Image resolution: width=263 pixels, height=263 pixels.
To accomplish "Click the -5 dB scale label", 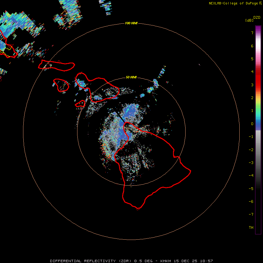I will click(x=251, y=189).
